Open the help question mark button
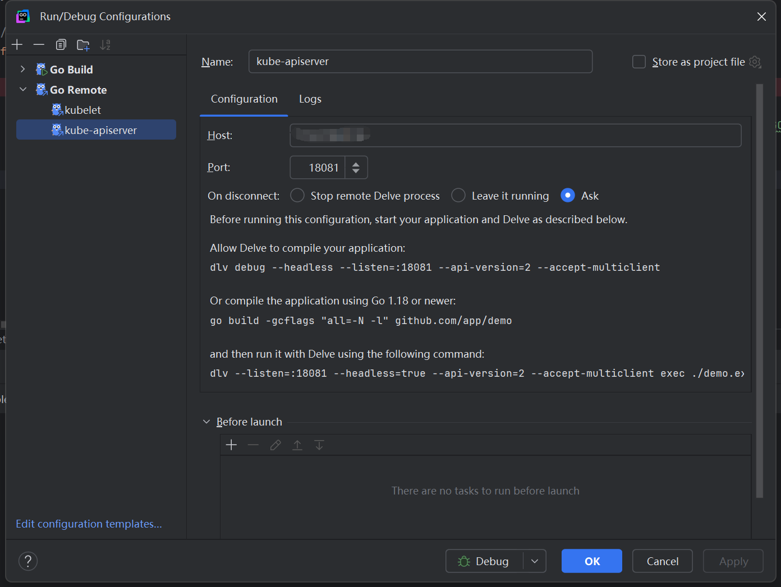Viewport: 781px width, 587px height. pos(28,561)
